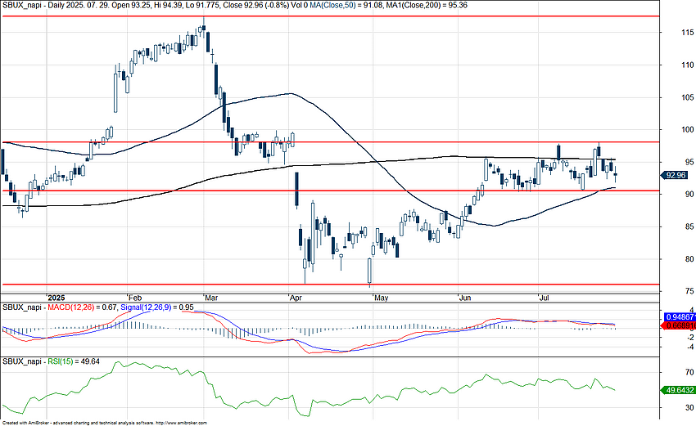696x426 pixels.
Task: Click the Signal(12,26,9) legend text
Action: point(146,307)
